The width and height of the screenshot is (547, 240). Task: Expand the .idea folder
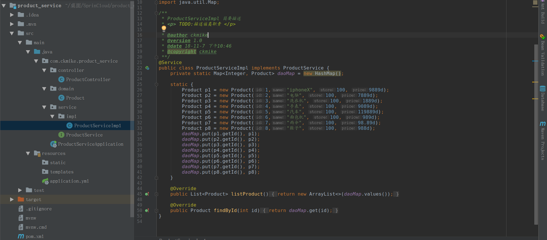tap(12, 15)
